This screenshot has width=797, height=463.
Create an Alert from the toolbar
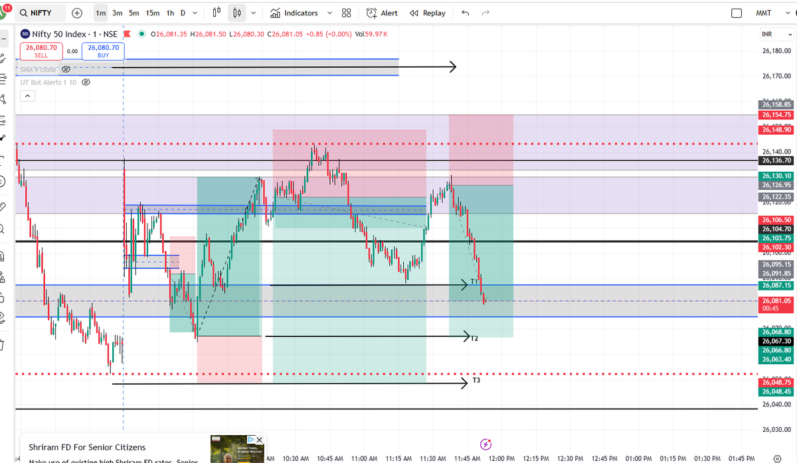click(382, 13)
